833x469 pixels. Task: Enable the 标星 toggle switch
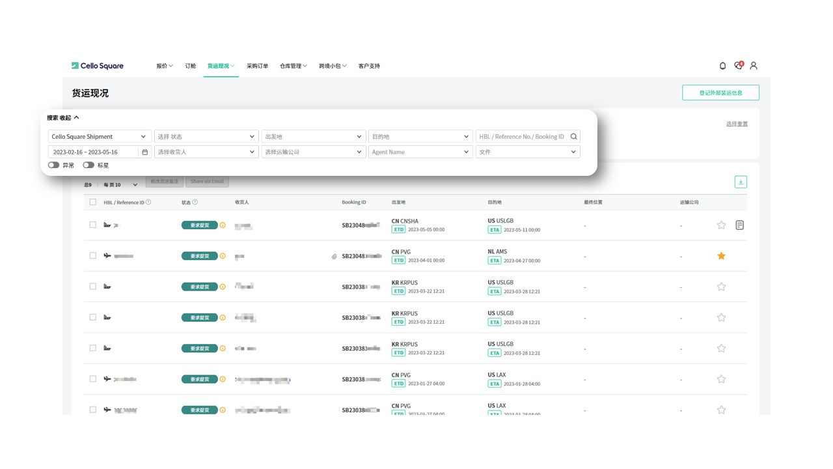89,165
